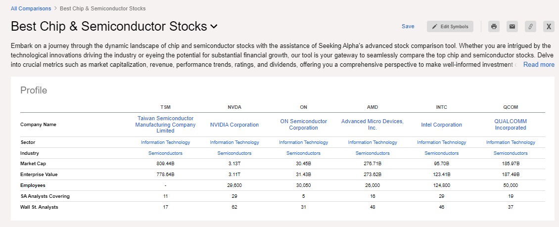Open Semiconductors industry under TSM
Image resolution: width=559 pixels, height=227 pixels.
[x=165, y=153]
